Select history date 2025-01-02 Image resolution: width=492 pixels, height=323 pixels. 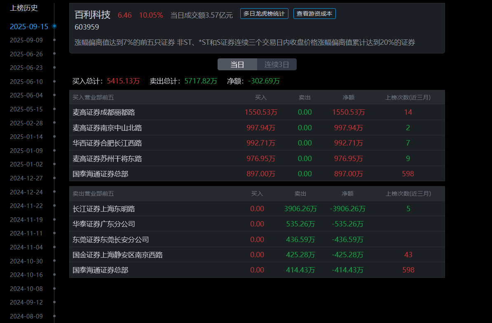click(26, 164)
